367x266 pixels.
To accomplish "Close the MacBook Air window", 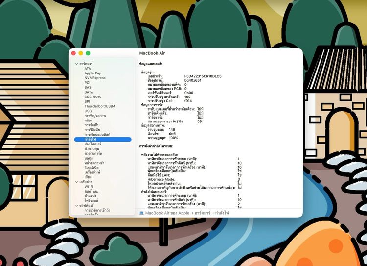I will [x=73, y=53].
